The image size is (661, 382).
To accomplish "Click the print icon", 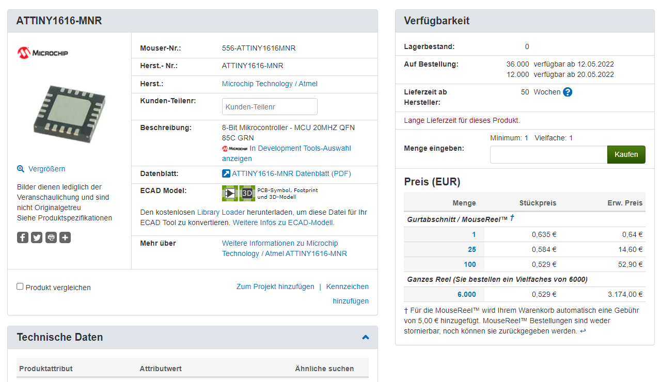I will 51,237.
